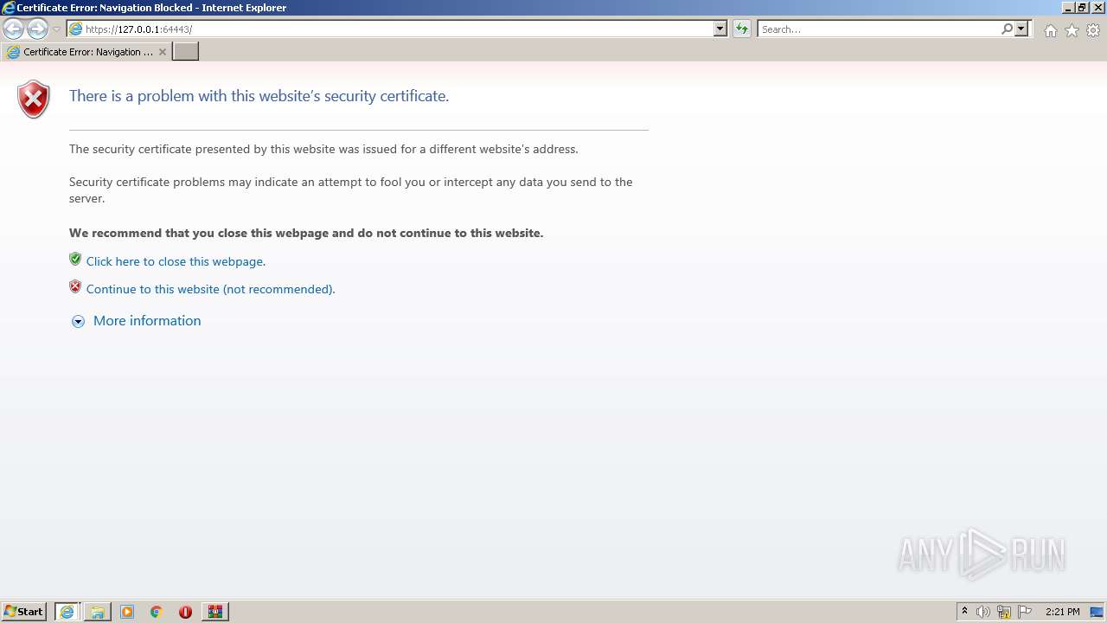Image resolution: width=1107 pixels, height=623 pixels.
Task: Open a new tab button
Action: [186, 52]
